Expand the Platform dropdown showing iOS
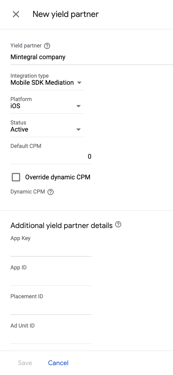This screenshot has height=375, width=173. click(x=47, y=106)
